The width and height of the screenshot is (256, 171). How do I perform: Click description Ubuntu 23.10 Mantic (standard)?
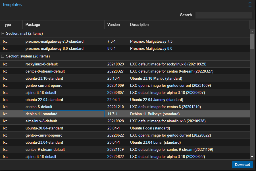[x=156, y=78]
